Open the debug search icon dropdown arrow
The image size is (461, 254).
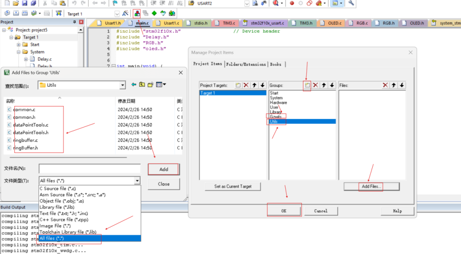(282, 3)
